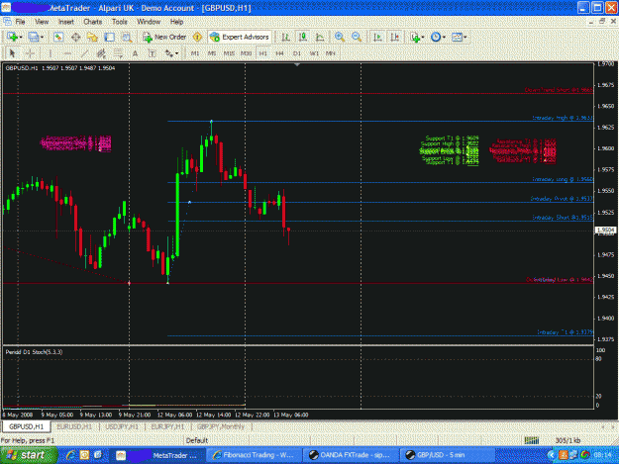The width and height of the screenshot is (619, 464).
Task: Toggle Expert Advisors on or off
Action: point(240,37)
